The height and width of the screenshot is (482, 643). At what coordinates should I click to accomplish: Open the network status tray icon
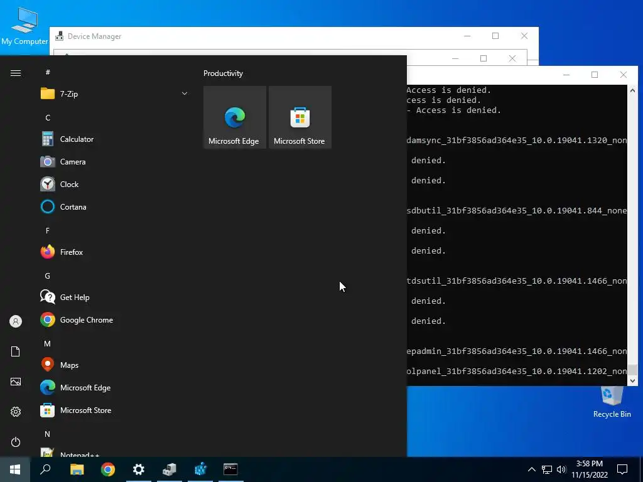(x=547, y=469)
